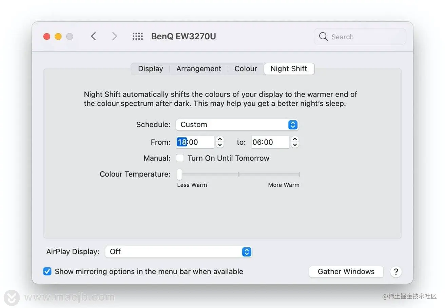Click the Colour Temperature slider handle
Image resolution: width=445 pixels, height=308 pixels.
coord(179,174)
